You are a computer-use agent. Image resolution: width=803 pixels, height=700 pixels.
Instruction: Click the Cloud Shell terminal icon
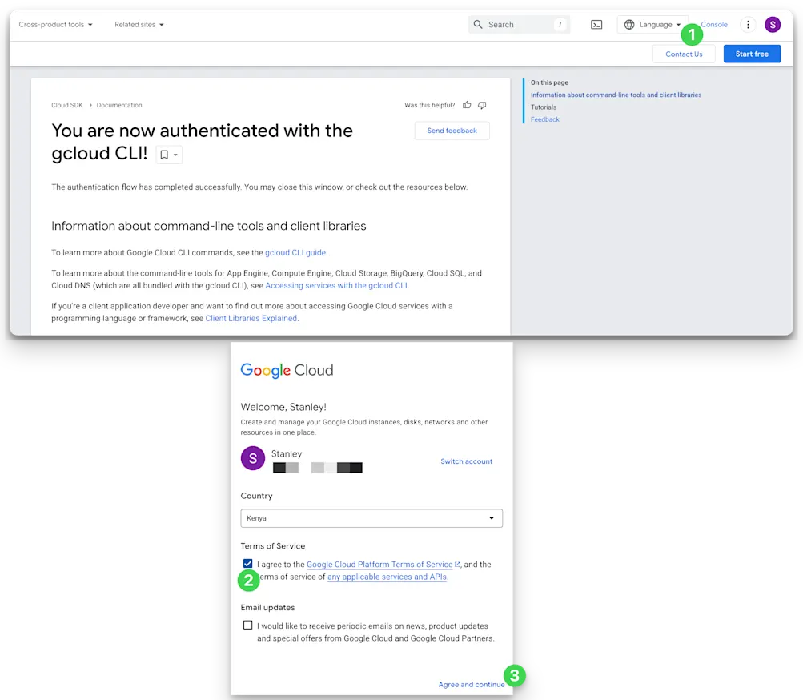pos(596,24)
